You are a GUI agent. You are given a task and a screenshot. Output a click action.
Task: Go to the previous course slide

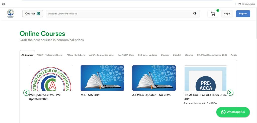click(26, 93)
